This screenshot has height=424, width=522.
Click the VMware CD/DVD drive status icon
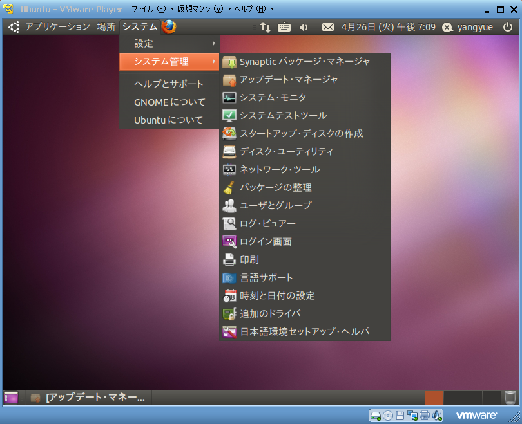388,416
